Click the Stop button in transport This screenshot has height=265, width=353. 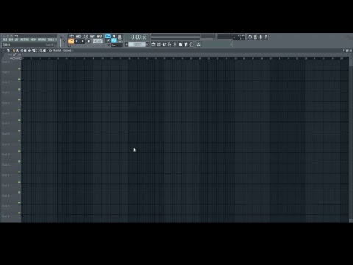click(x=82, y=41)
